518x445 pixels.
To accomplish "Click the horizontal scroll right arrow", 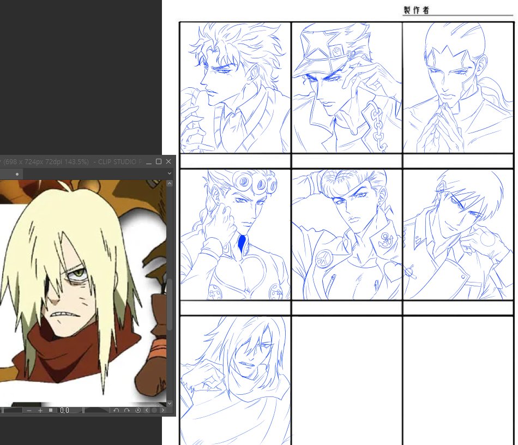I will (162, 410).
